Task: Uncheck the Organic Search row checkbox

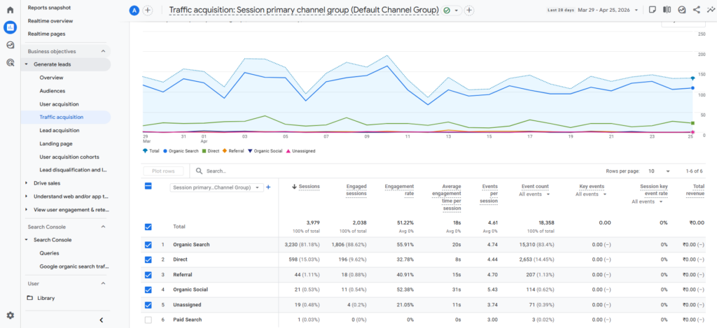Action: [x=148, y=245]
